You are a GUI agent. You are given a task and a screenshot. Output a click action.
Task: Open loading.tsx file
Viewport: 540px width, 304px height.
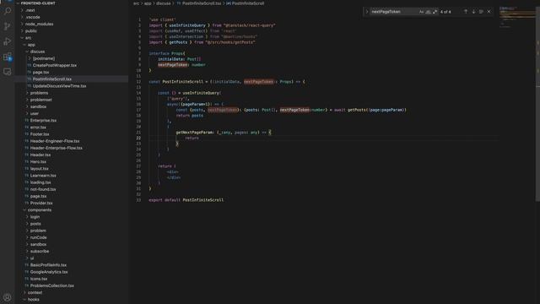[40, 182]
